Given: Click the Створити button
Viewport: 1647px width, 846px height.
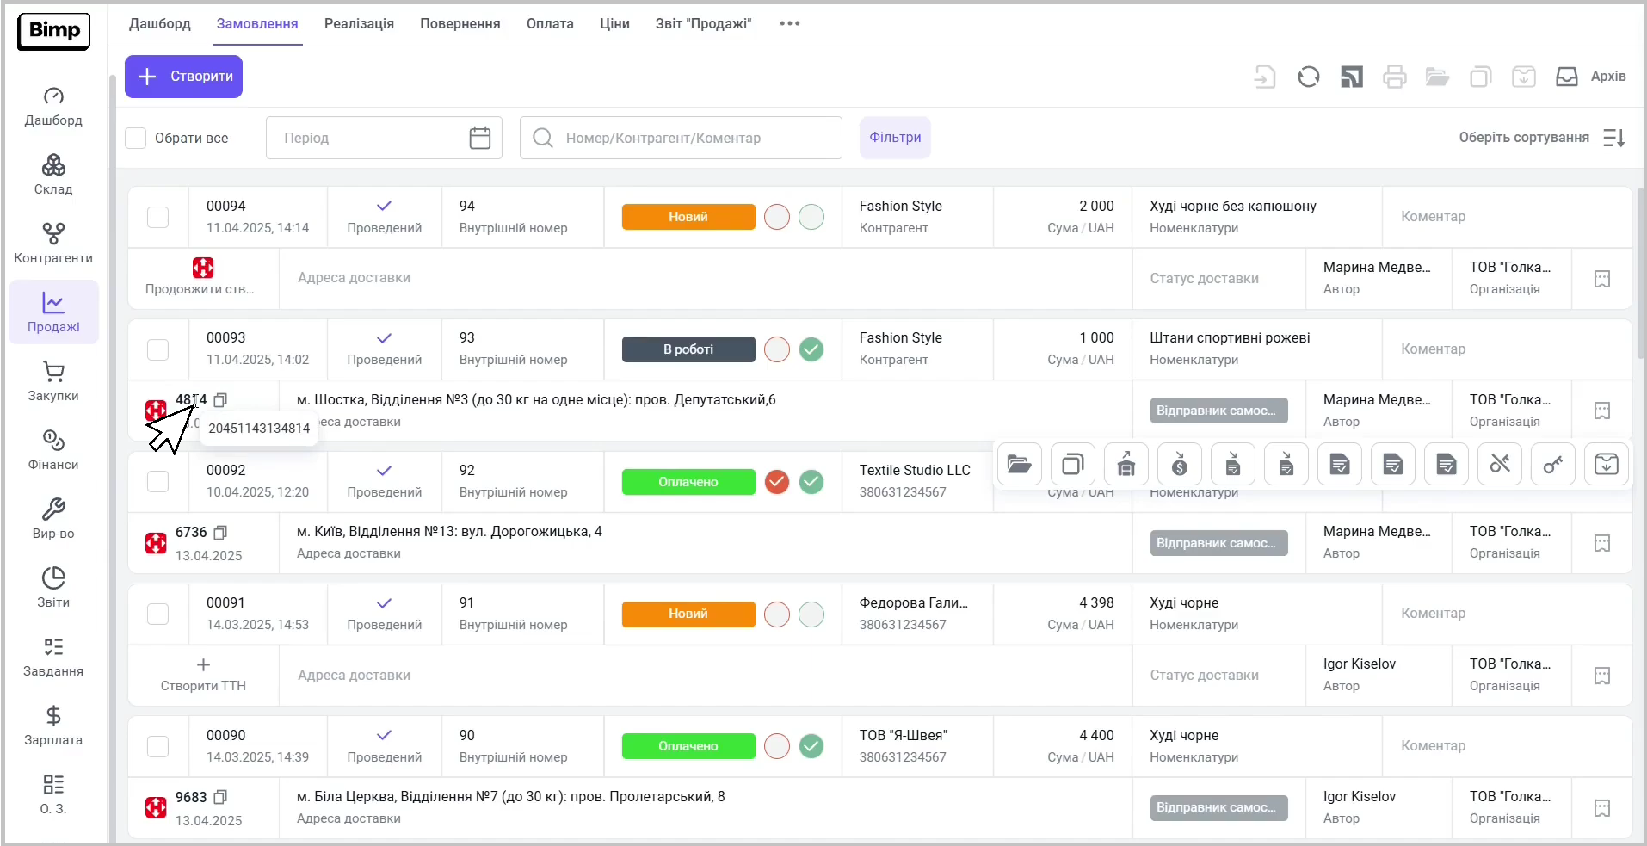Looking at the screenshot, I should tap(184, 77).
